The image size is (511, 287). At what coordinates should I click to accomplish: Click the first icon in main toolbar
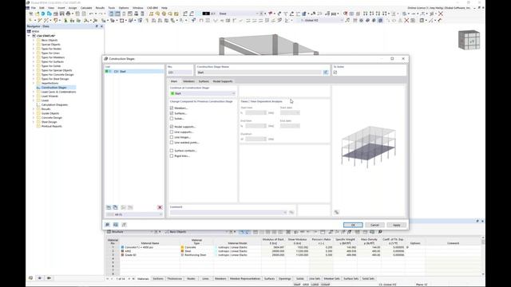coord(31,14)
